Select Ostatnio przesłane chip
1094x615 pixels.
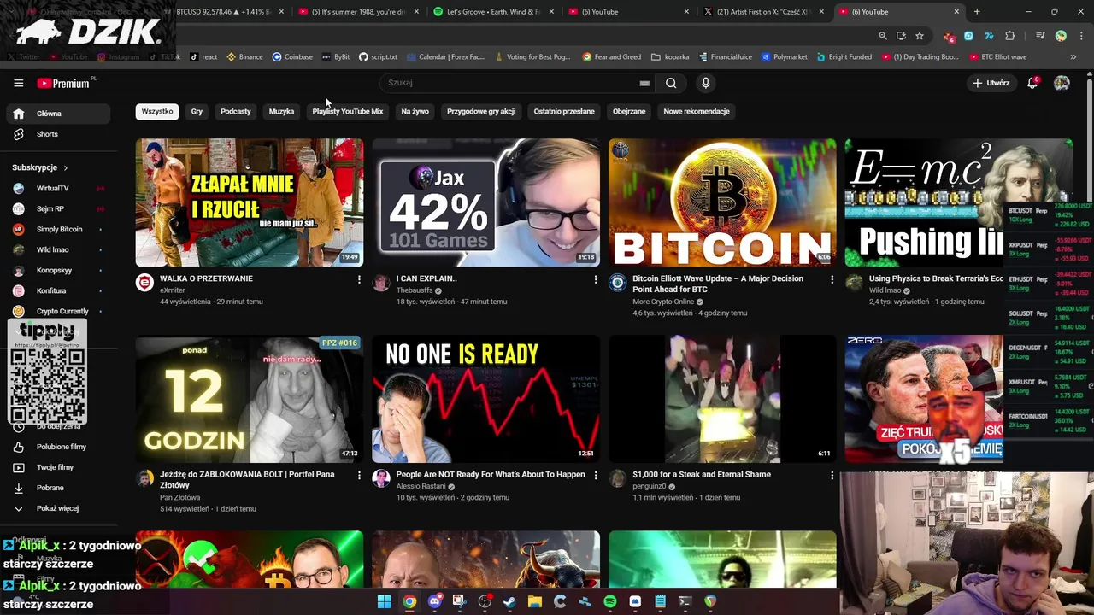pyautogui.click(x=564, y=111)
